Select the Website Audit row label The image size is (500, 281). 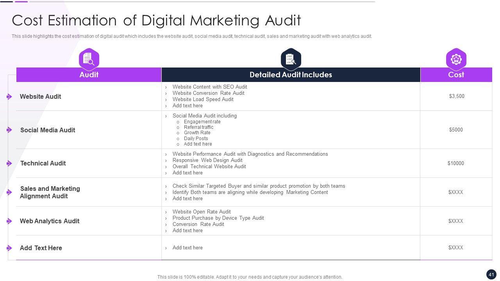(41, 97)
